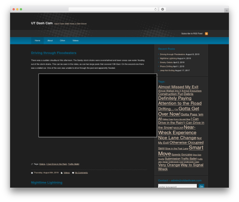Select tag Drifting...
This screenshot has width=239, height=202.
click(x=166, y=109)
